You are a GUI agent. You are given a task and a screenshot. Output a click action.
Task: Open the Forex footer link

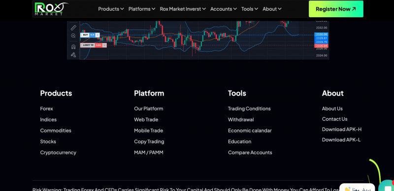coord(46,109)
